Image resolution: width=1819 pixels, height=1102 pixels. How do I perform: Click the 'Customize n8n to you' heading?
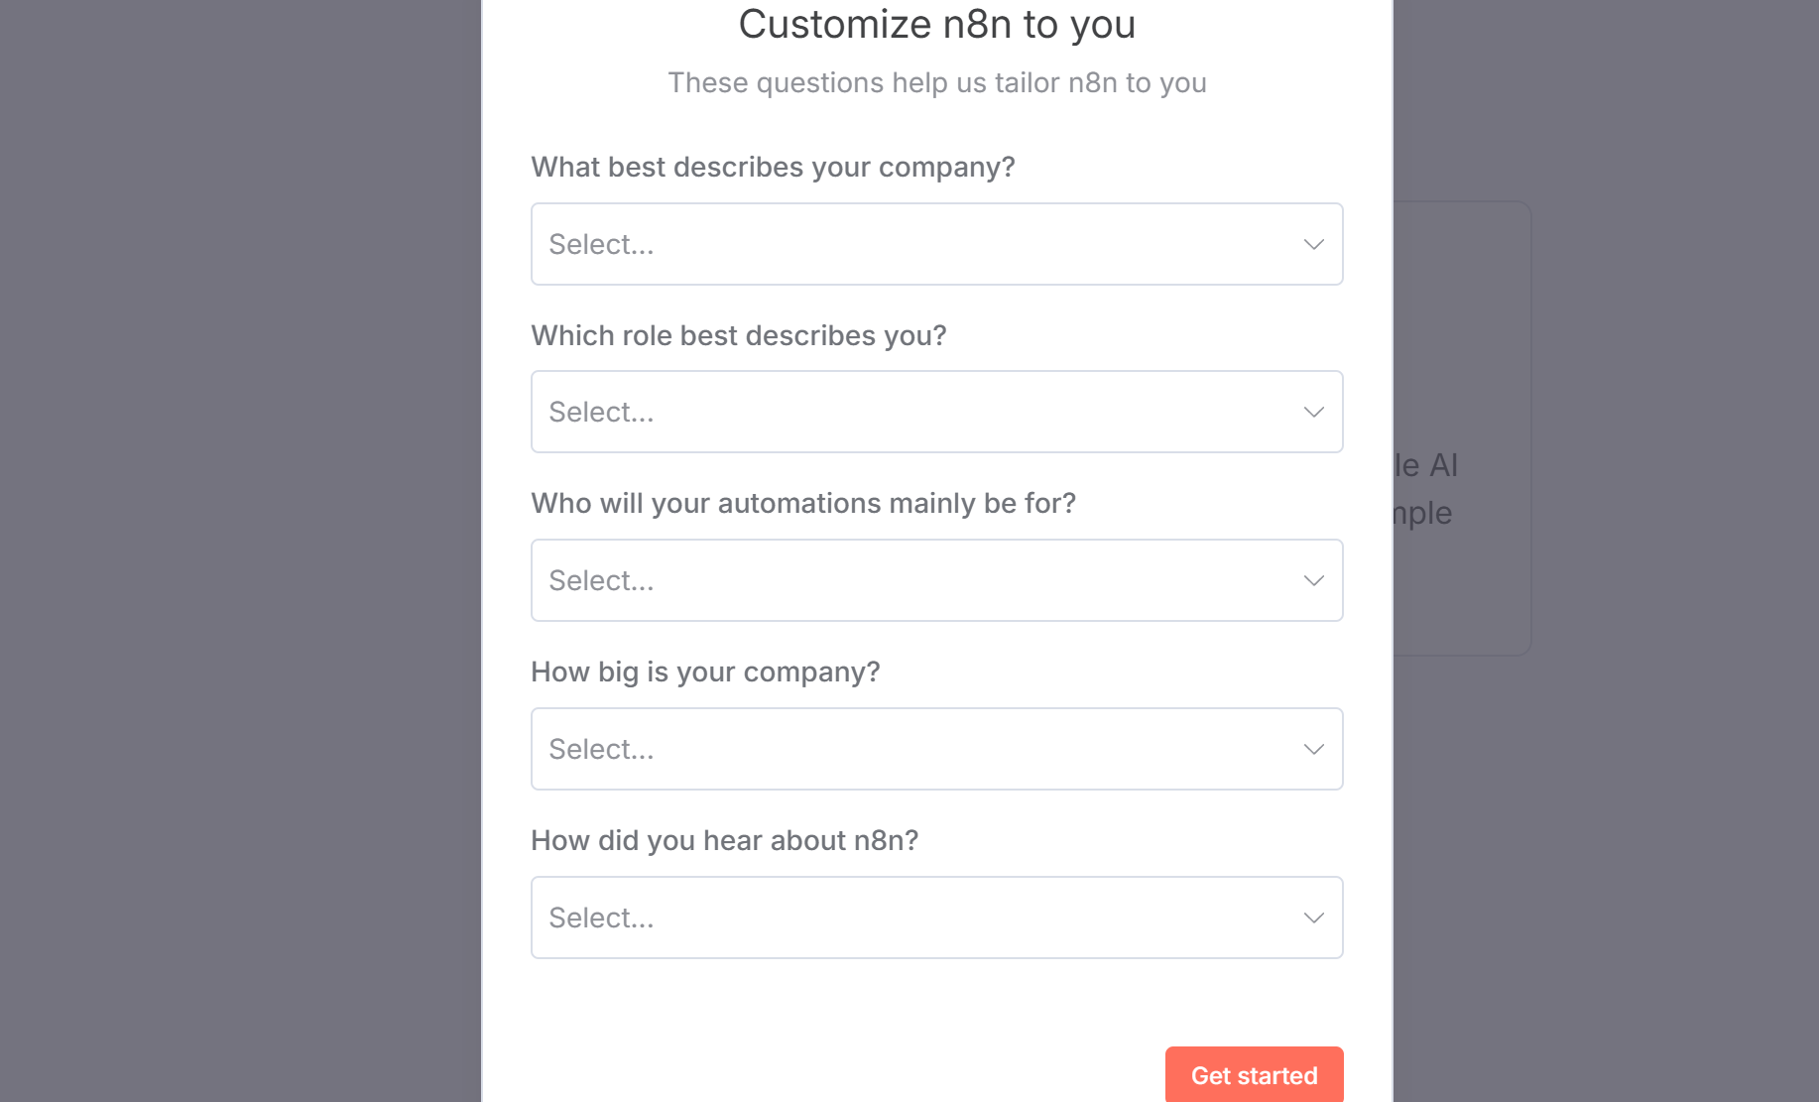(936, 24)
